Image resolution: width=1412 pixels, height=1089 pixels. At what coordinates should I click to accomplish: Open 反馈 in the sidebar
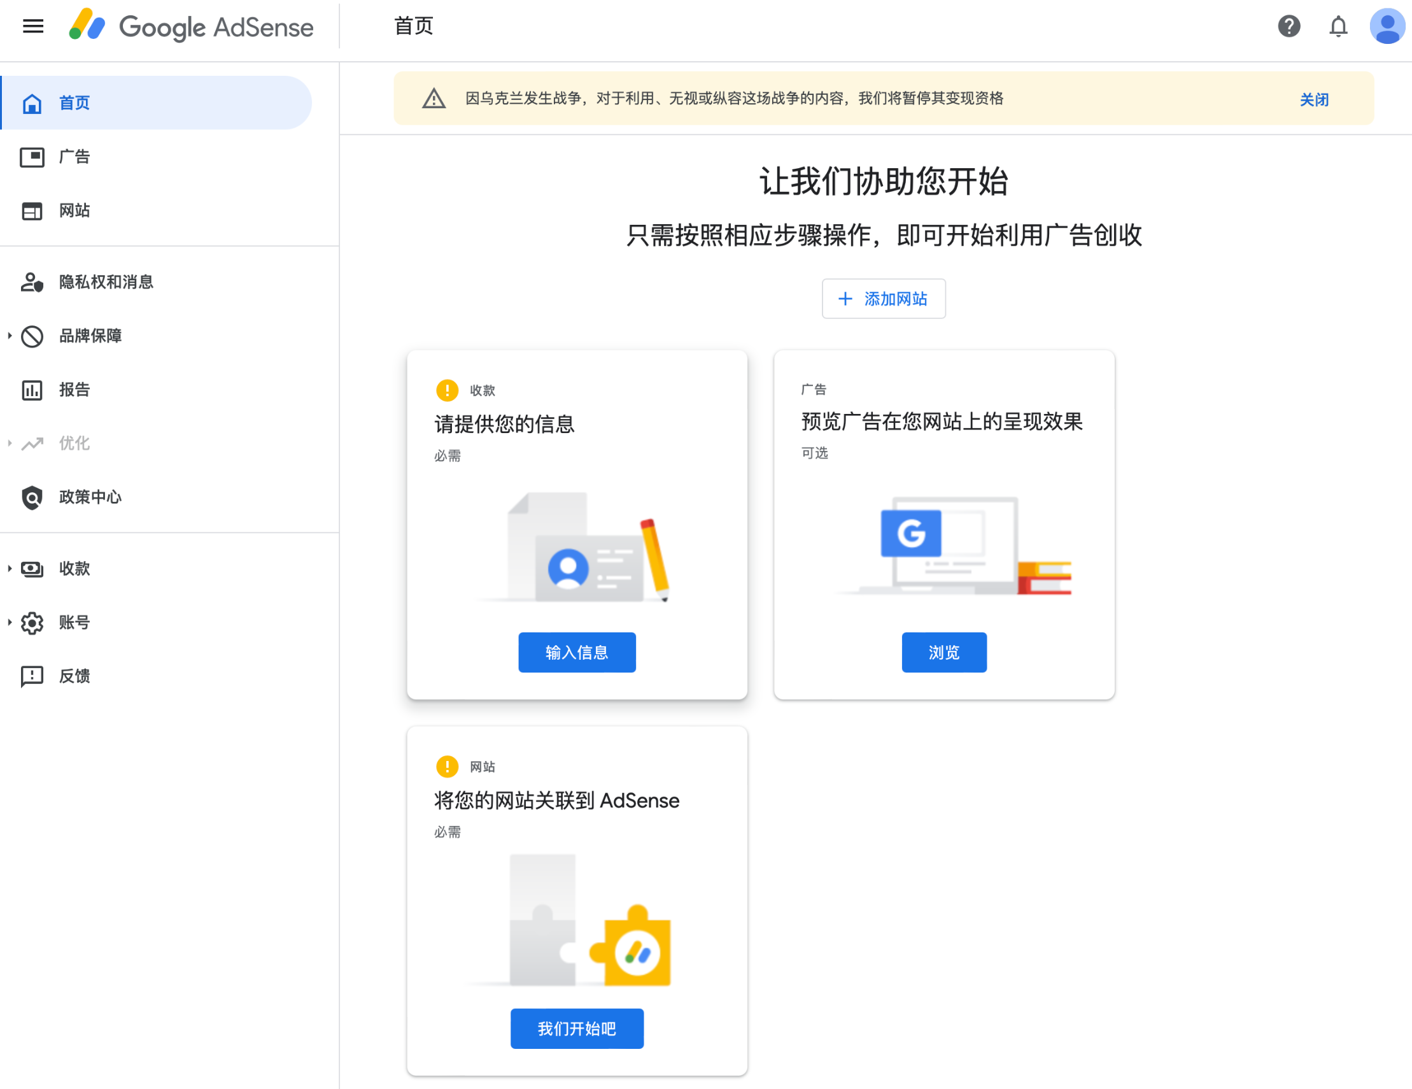157,676
